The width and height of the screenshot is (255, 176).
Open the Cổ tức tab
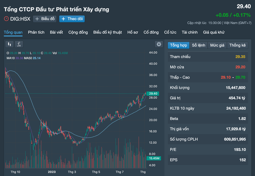[170, 33]
